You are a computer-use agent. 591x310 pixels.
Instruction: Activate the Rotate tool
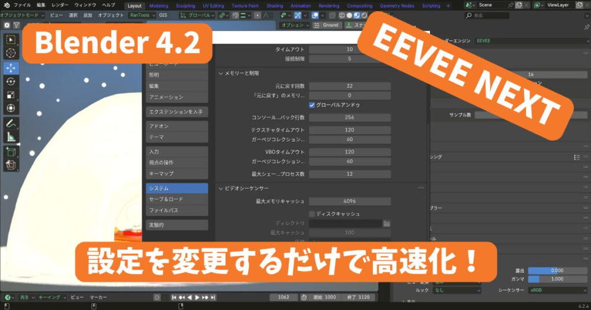point(11,81)
